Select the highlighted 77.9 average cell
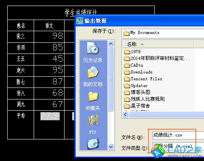The height and width of the screenshot is (161, 204). [50, 116]
